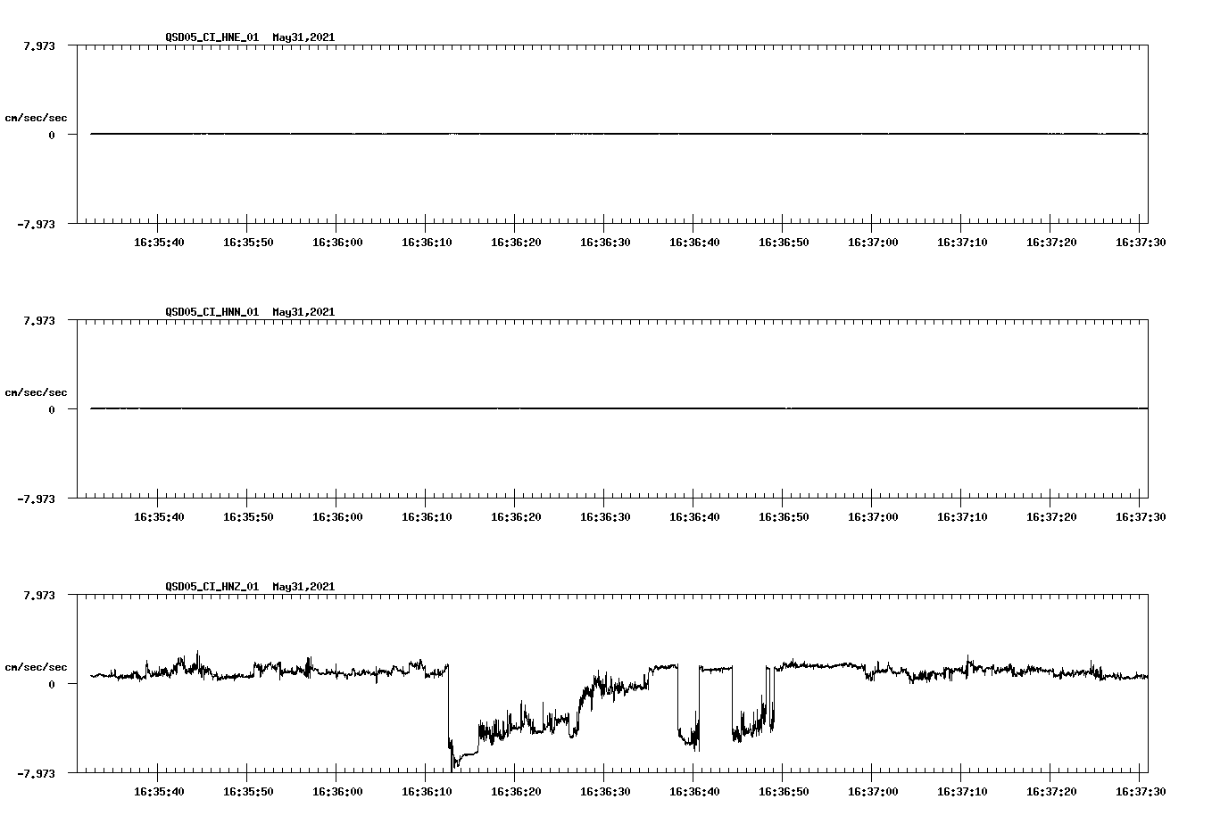
Task: Click the 16:36:50 time label under HNE plot
Action: tap(784, 243)
